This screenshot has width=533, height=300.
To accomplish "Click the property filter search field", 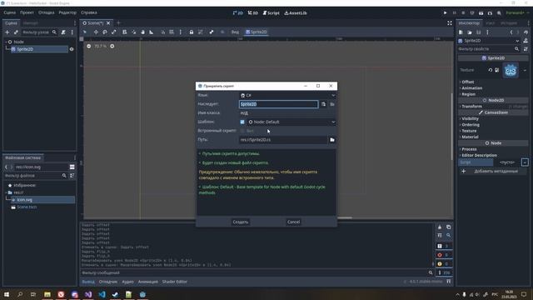I will point(489,49).
